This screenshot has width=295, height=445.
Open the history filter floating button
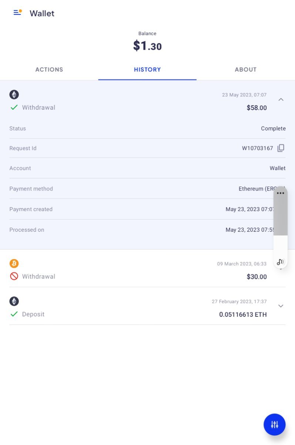pos(274,425)
